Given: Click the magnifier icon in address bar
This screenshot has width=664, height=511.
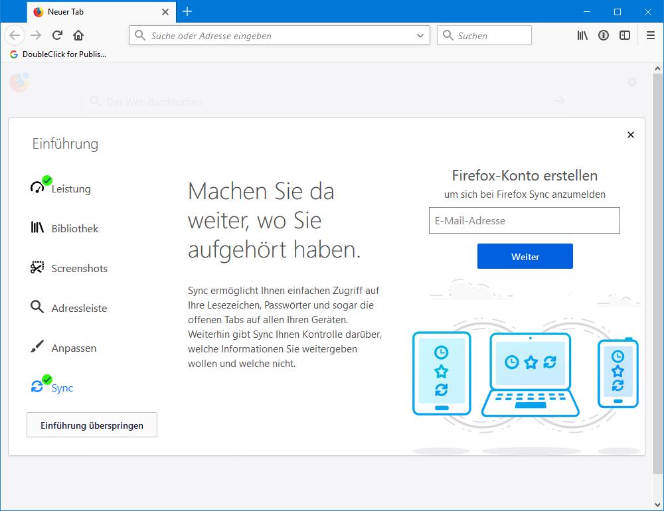Looking at the screenshot, I should 139,35.
